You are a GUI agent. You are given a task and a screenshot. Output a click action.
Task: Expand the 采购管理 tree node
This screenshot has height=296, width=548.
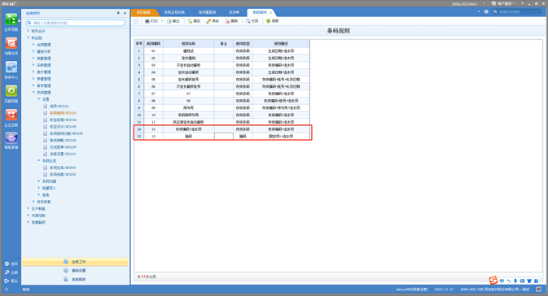tap(33, 65)
